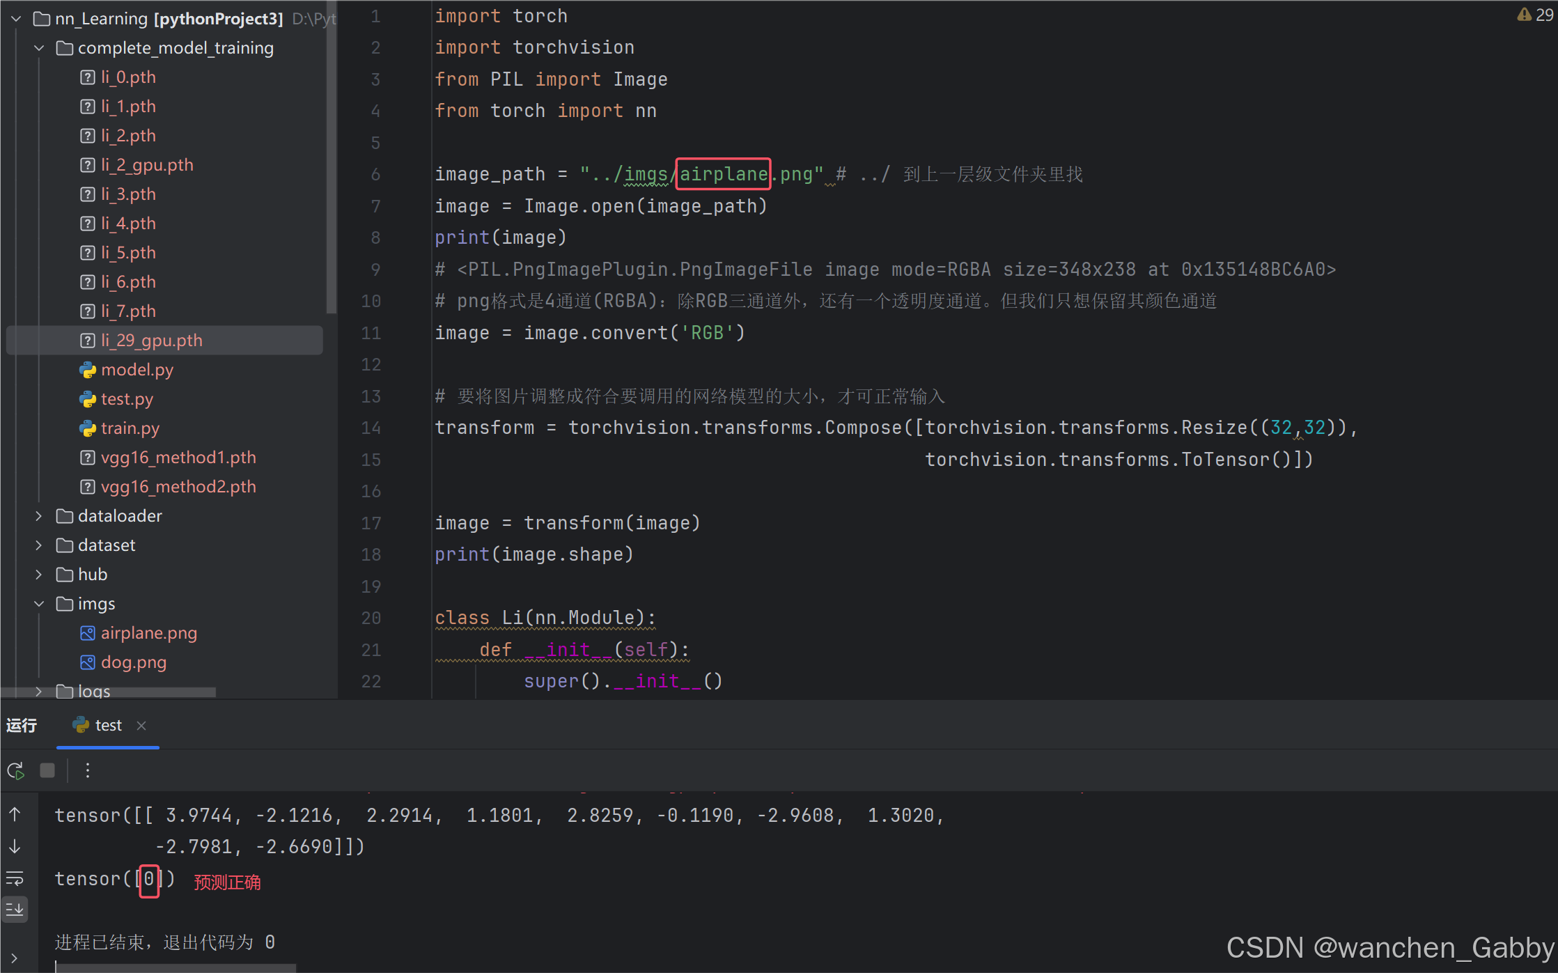This screenshot has width=1558, height=973.
Task: Open airplane.png image file
Action: tap(149, 633)
